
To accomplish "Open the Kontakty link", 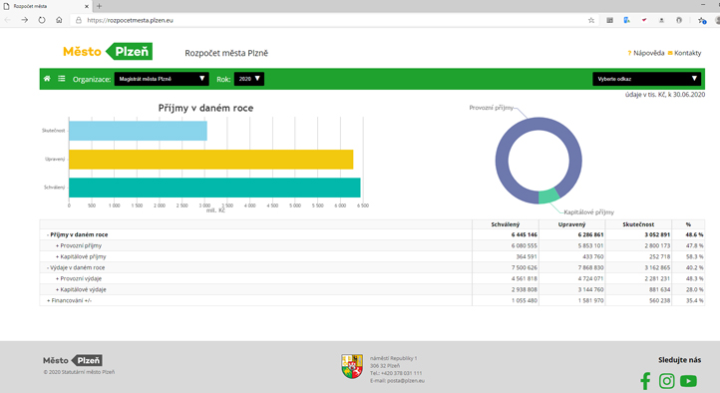I will click(685, 53).
